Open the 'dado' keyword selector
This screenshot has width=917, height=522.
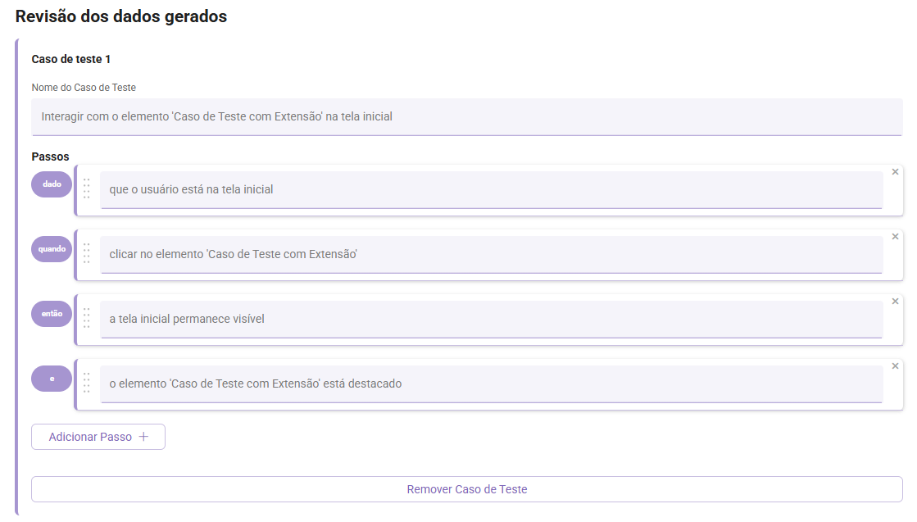[52, 184]
